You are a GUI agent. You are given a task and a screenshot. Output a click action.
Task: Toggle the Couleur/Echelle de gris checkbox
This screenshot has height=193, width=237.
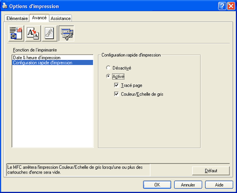tap(116, 94)
